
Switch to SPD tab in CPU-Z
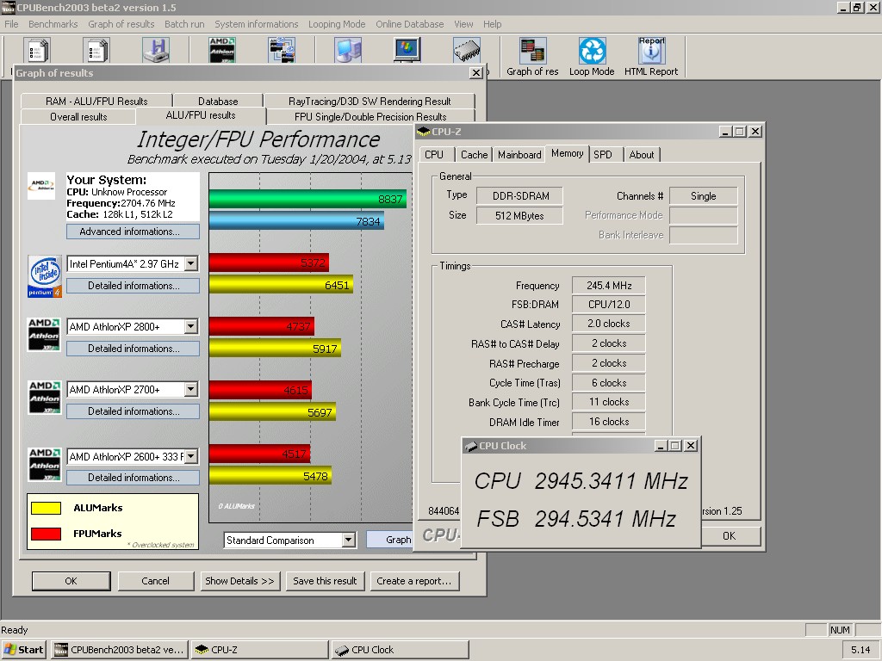(x=603, y=155)
